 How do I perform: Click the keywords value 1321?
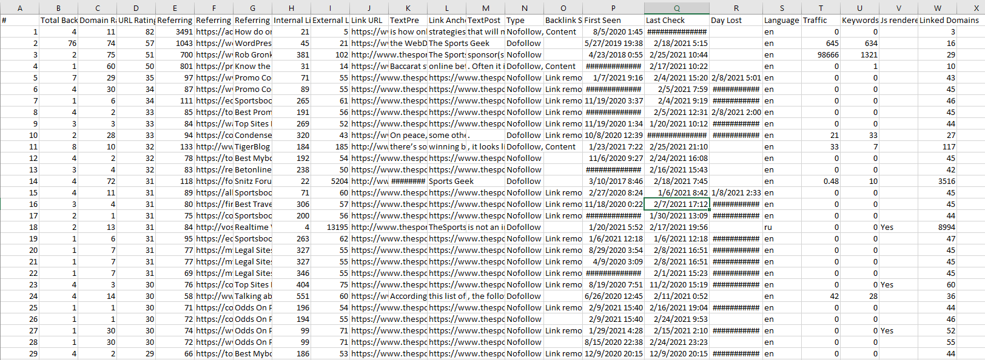point(859,54)
